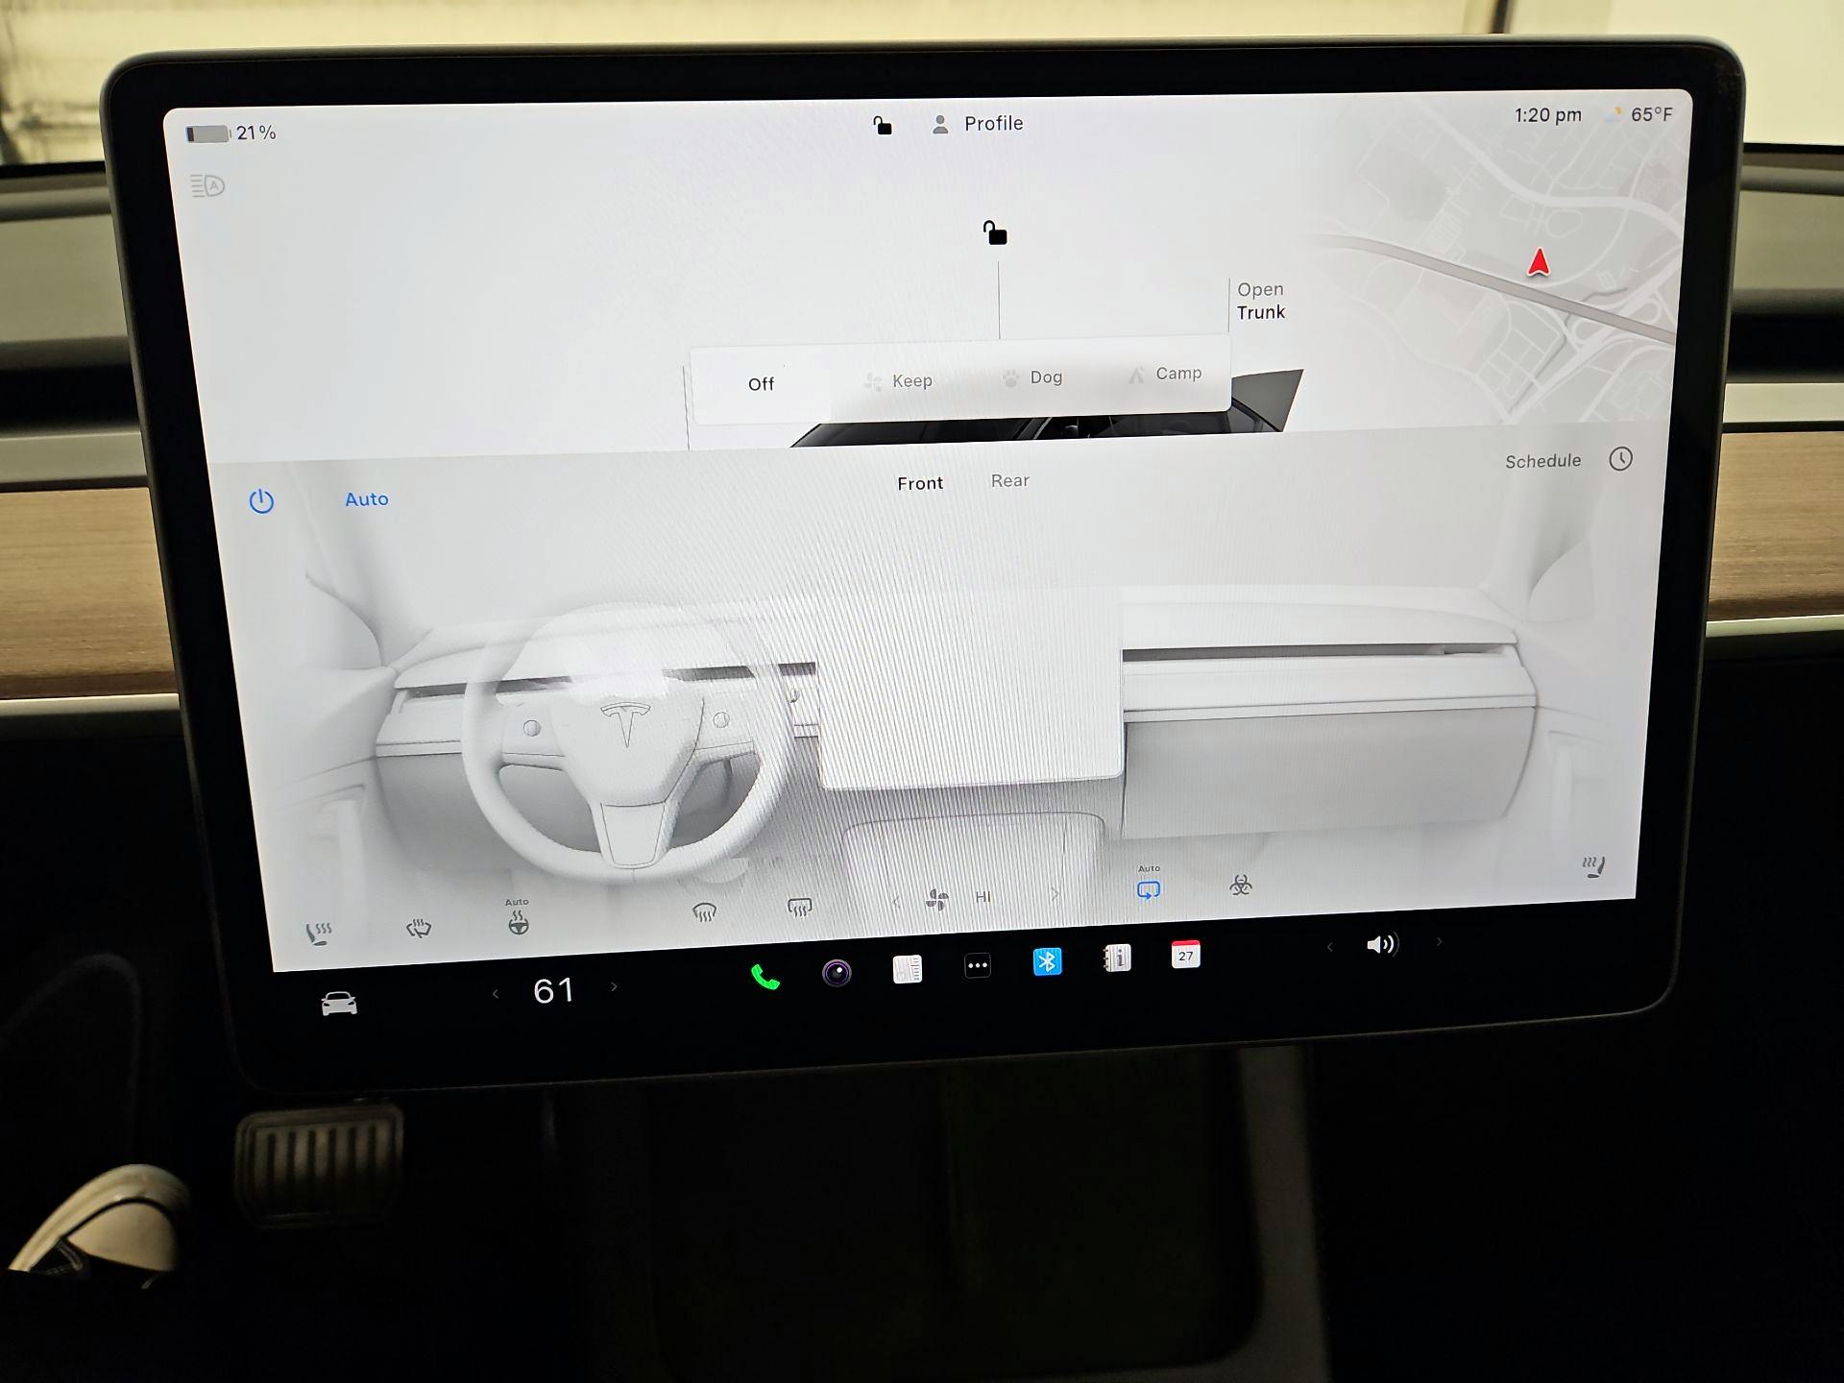Open the Calendar app
The height and width of the screenshot is (1383, 1844).
coord(1186,954)
